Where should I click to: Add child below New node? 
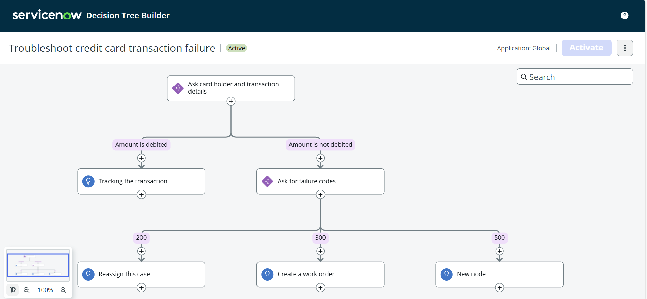499,288
